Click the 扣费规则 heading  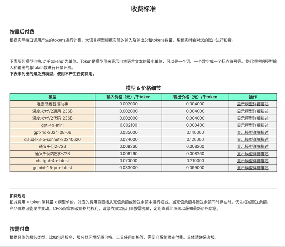tap(17, 196)
